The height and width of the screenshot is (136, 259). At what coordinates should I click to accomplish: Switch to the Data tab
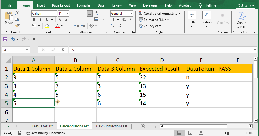pos(101,5)
